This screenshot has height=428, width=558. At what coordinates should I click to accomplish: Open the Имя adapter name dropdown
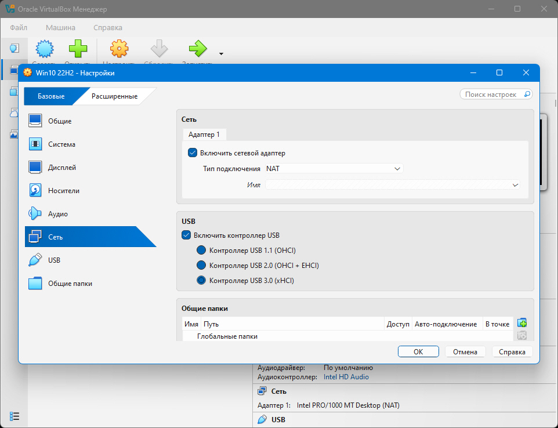pos(393,185)
